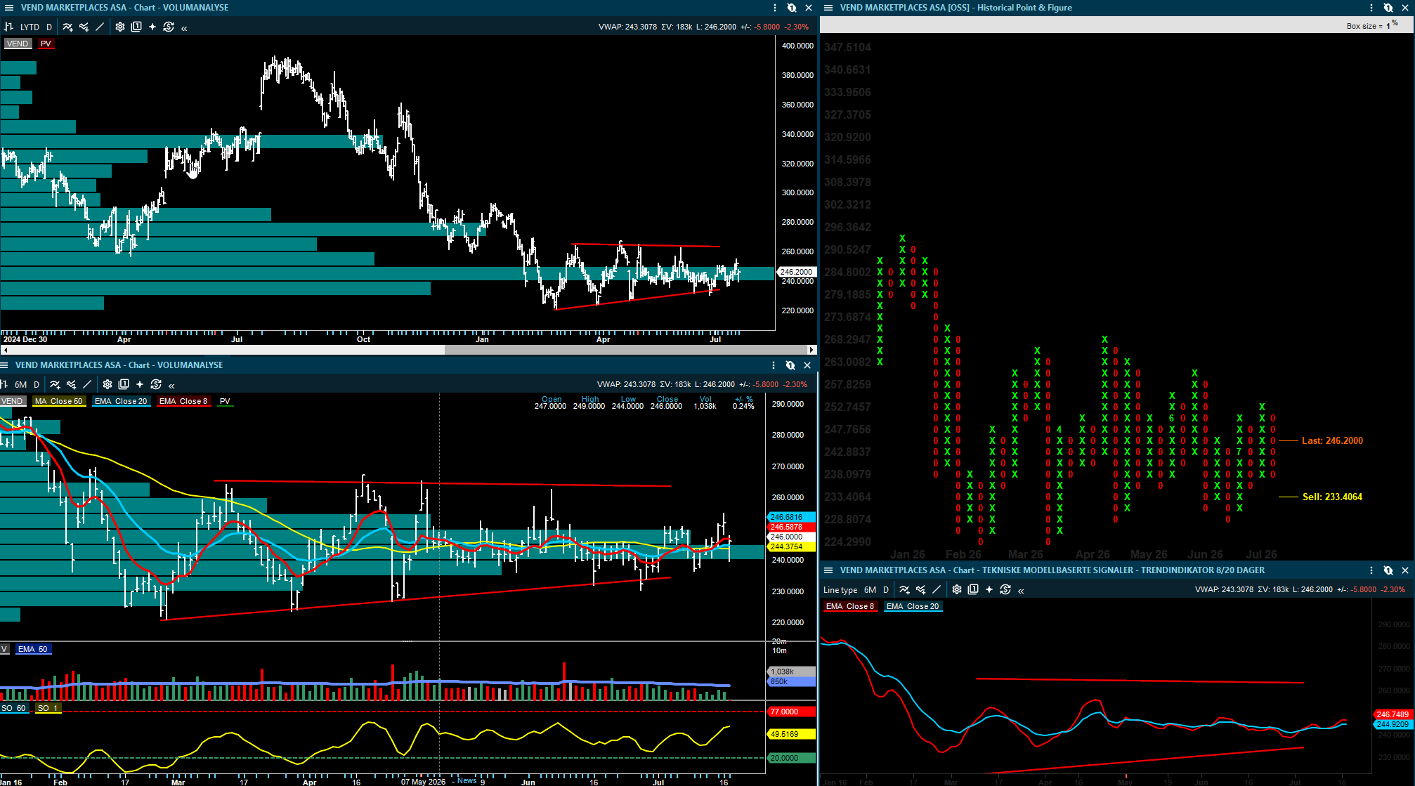1415x786 pixels.
Task: Toggle EMA Close 8 legend in 6M chart
Action: (x=183, y=401)
